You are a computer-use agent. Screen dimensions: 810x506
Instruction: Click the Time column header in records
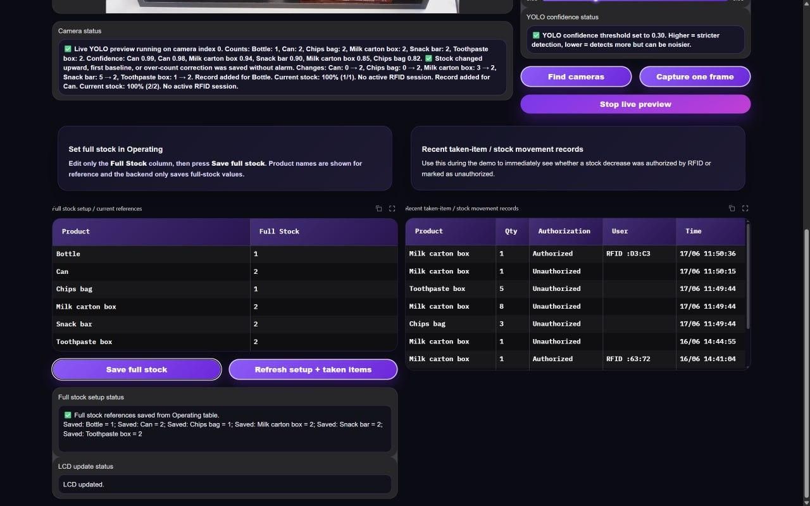711,231
